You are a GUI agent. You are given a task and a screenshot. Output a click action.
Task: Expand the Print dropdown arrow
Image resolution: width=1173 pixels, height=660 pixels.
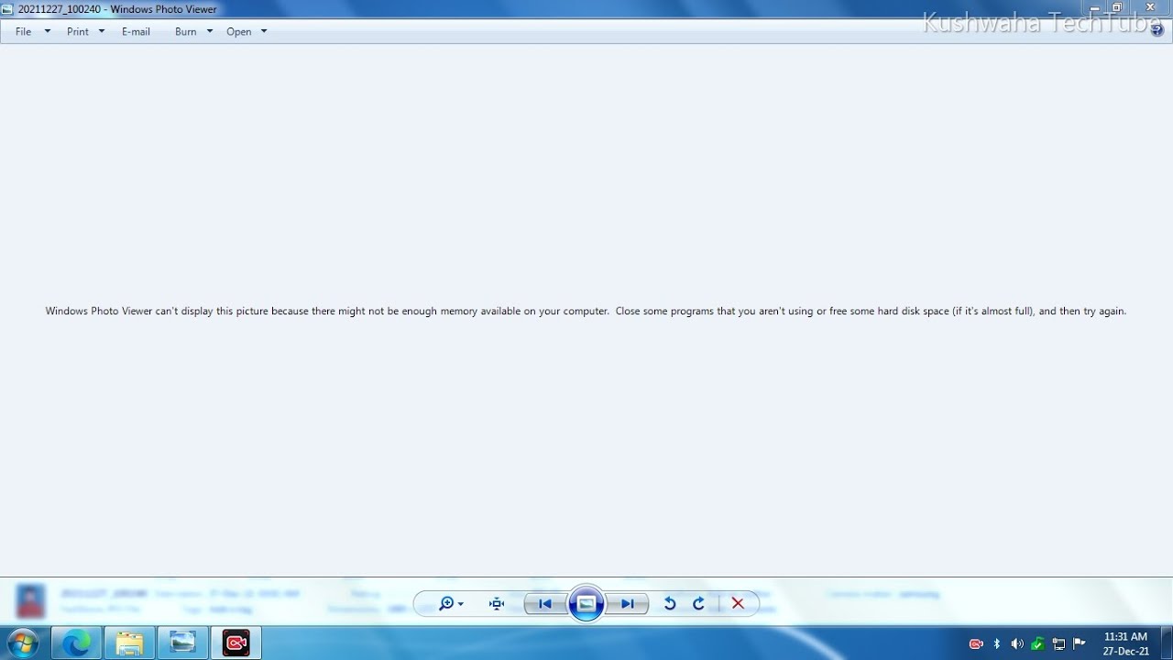[x=102, y=31]
